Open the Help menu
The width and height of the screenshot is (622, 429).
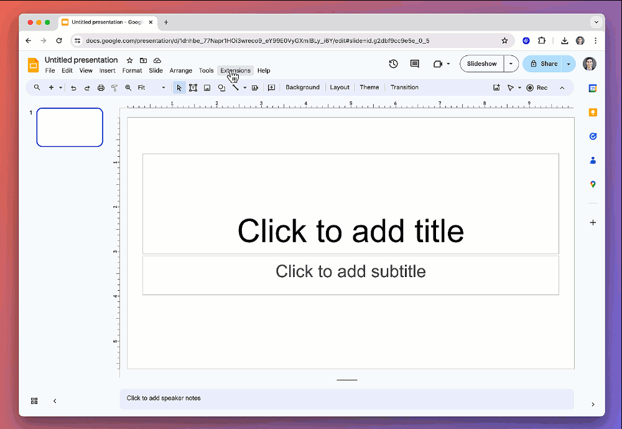coord(264,71)
